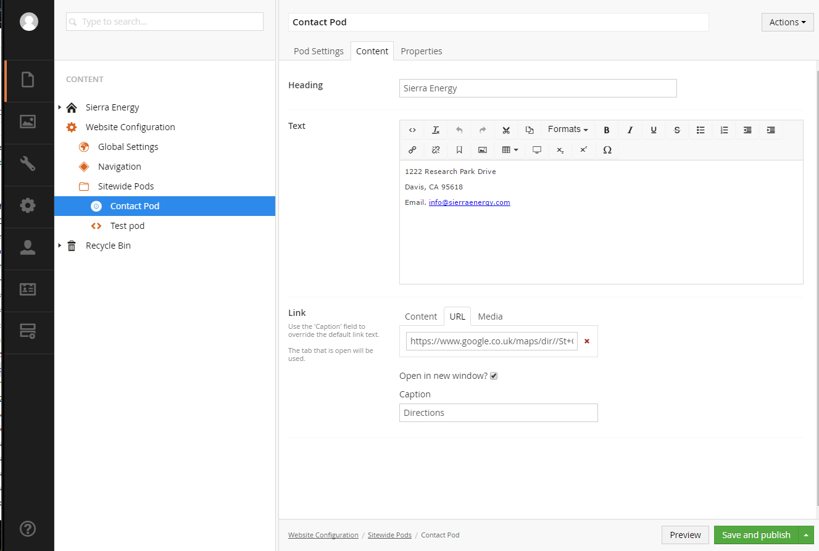Screen dimensions: 819x551
Task: Go to Sitewide Pods breadcrumb
Action: click(389, 535)
